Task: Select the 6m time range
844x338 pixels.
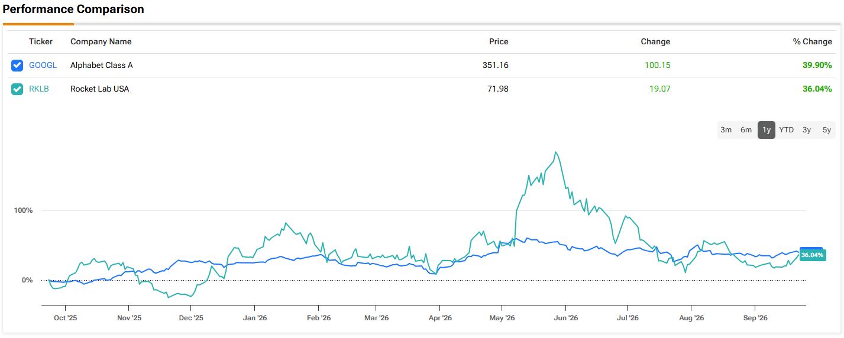Action: tap(746, 130)
